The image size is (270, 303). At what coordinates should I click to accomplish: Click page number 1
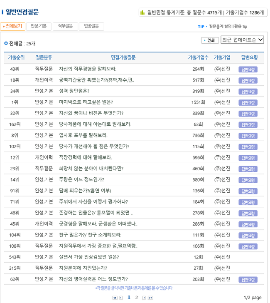[129, 298]
